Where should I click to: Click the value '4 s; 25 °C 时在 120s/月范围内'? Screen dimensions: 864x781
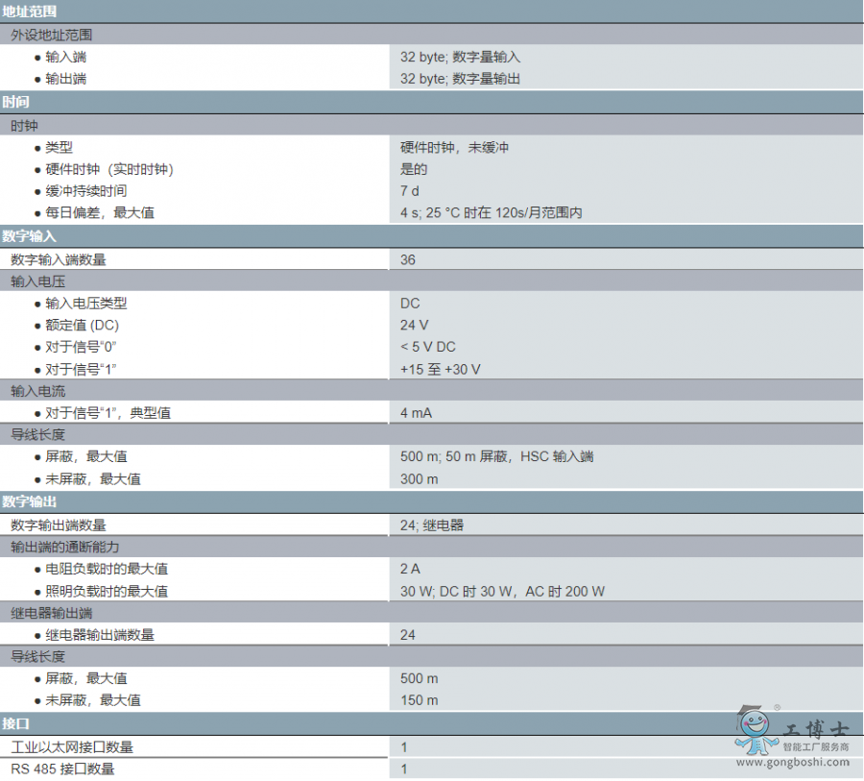click(x=491, y=213)
